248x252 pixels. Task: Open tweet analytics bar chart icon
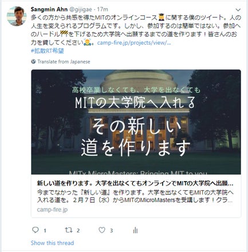coord(135,230)
